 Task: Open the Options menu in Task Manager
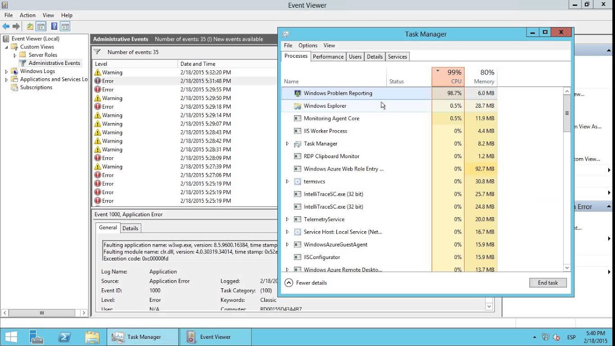(308, 45)
